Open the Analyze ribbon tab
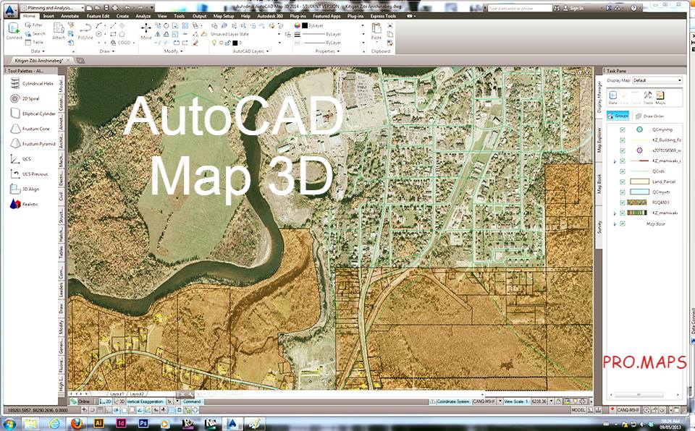The height and width of the screenshot is (431, 695). point(143,16)
